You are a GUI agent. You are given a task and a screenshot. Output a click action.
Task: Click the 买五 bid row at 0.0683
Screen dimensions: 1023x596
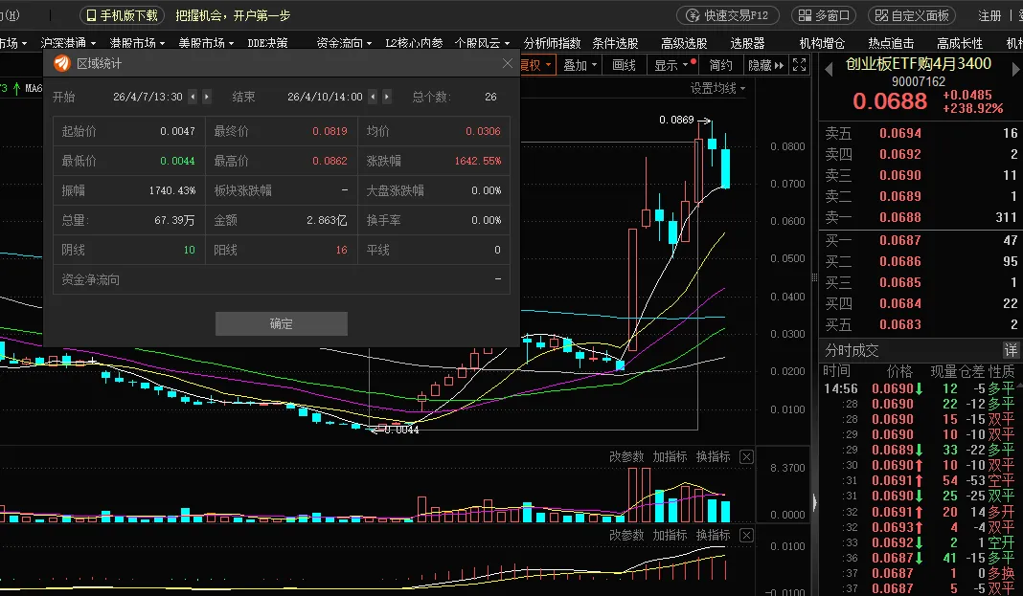[921, 324]
